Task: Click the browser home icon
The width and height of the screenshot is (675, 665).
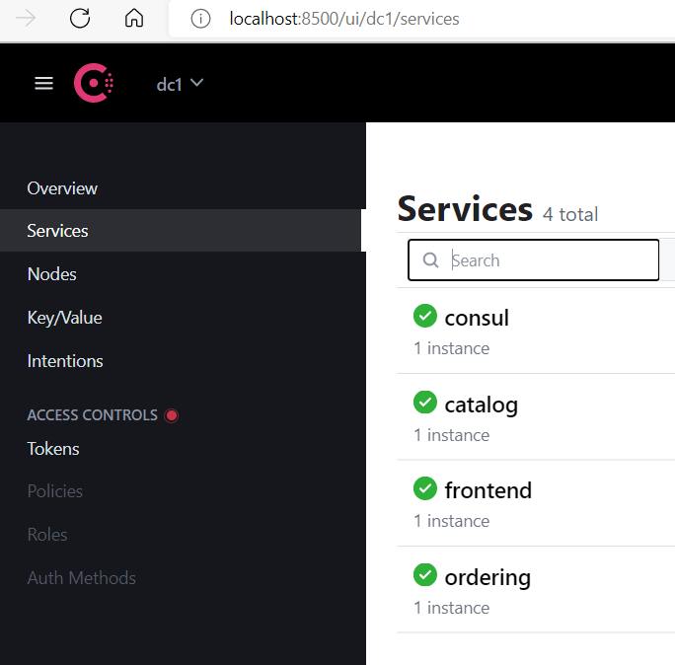Action: 134,19
